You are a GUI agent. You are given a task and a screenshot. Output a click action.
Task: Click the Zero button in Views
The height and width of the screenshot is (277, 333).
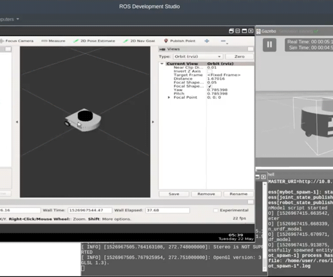tap(239, 57)
